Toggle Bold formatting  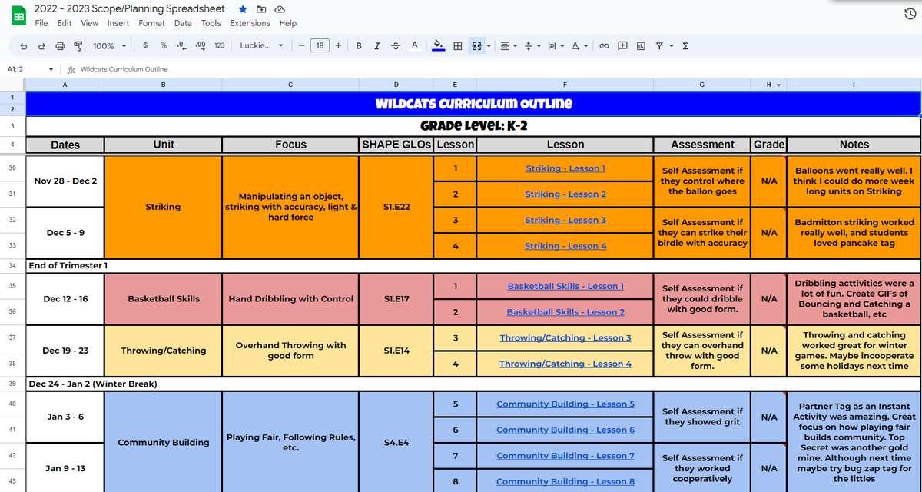359,45
